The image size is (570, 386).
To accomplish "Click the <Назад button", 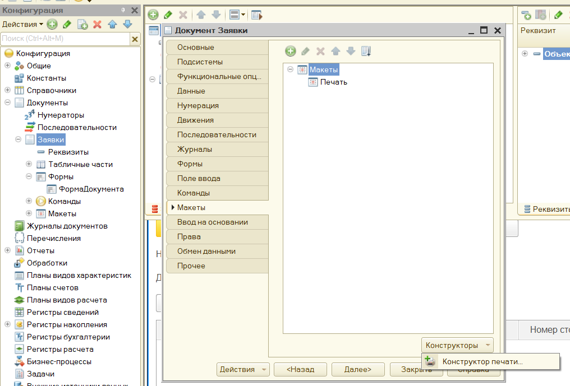I will point(300,370).
